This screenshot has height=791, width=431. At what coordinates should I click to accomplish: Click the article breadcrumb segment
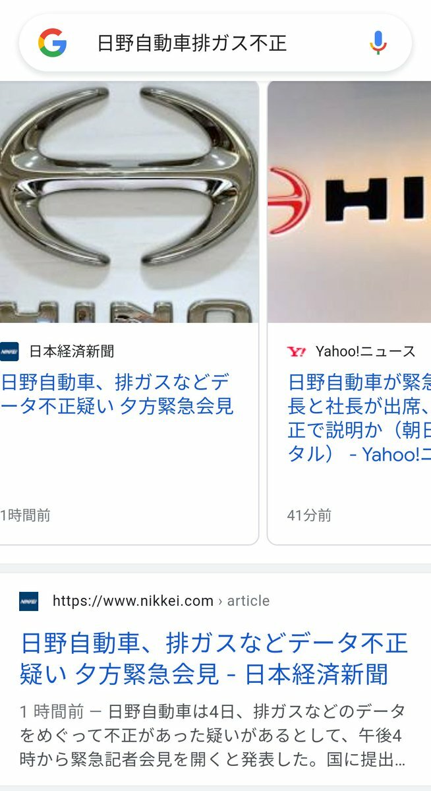coord(248,601)
